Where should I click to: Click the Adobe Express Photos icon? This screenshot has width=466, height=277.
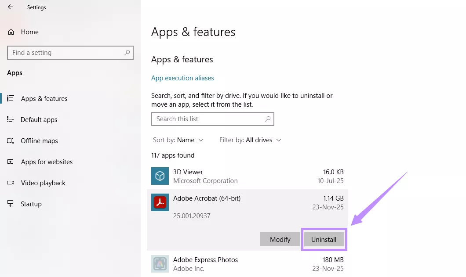(160, 264)
